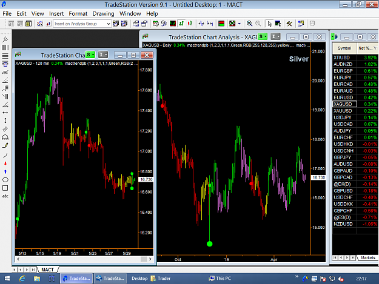The image size is (379, 284).
Task: Open Internet Explorer from the taskbar
Action: pyautogui.click(x=22, y=279)
